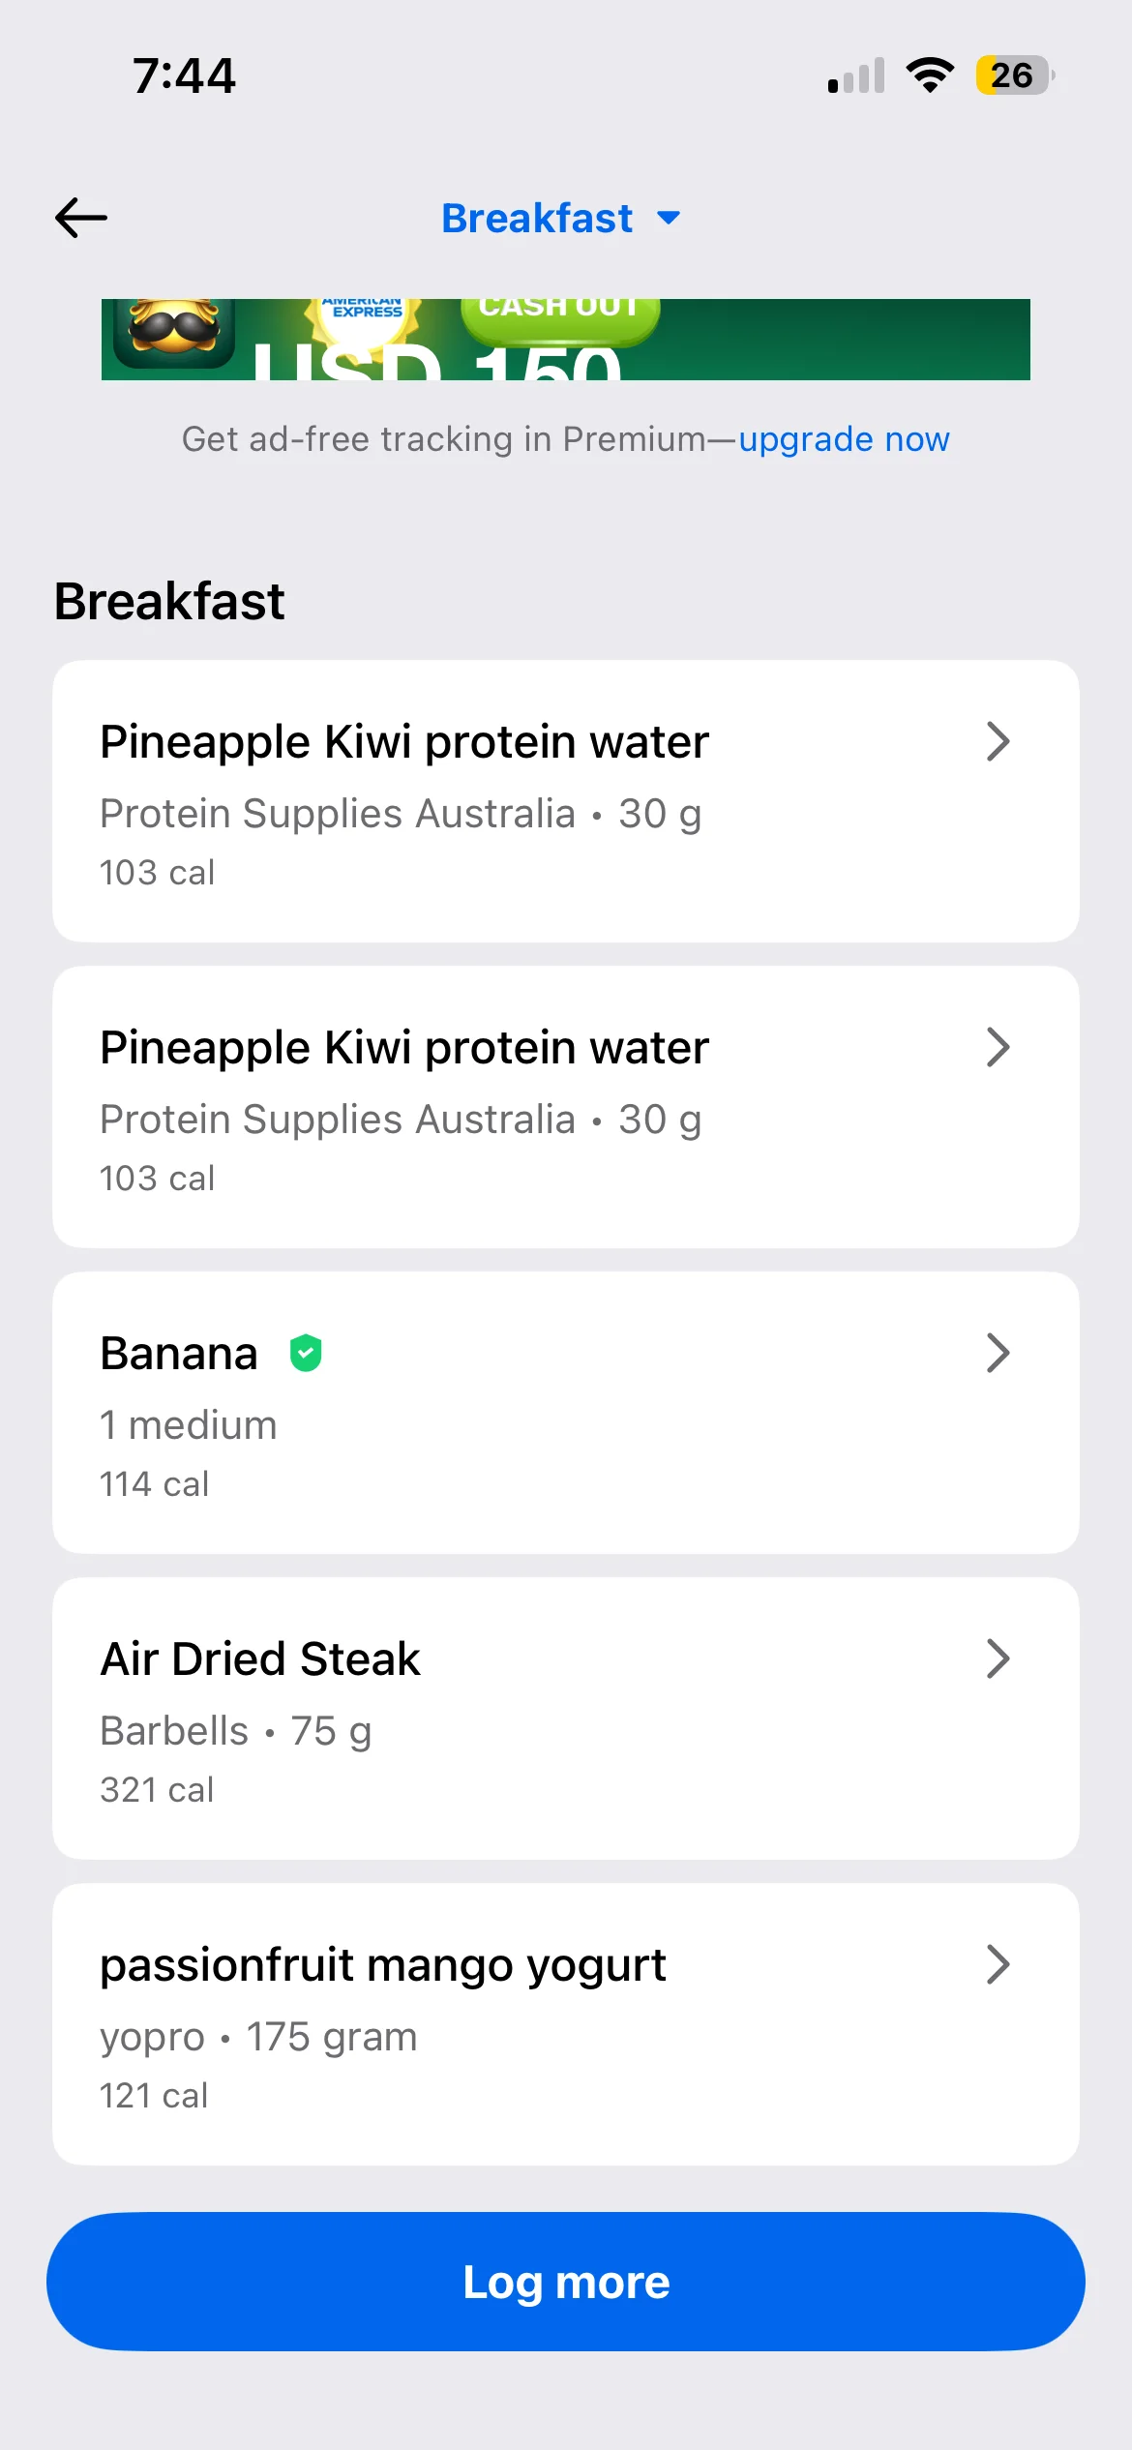Open the second Pineapple Kiwi protein water chevron
This screenshot has width=1132, height=2450.
tap(998, 1048)
